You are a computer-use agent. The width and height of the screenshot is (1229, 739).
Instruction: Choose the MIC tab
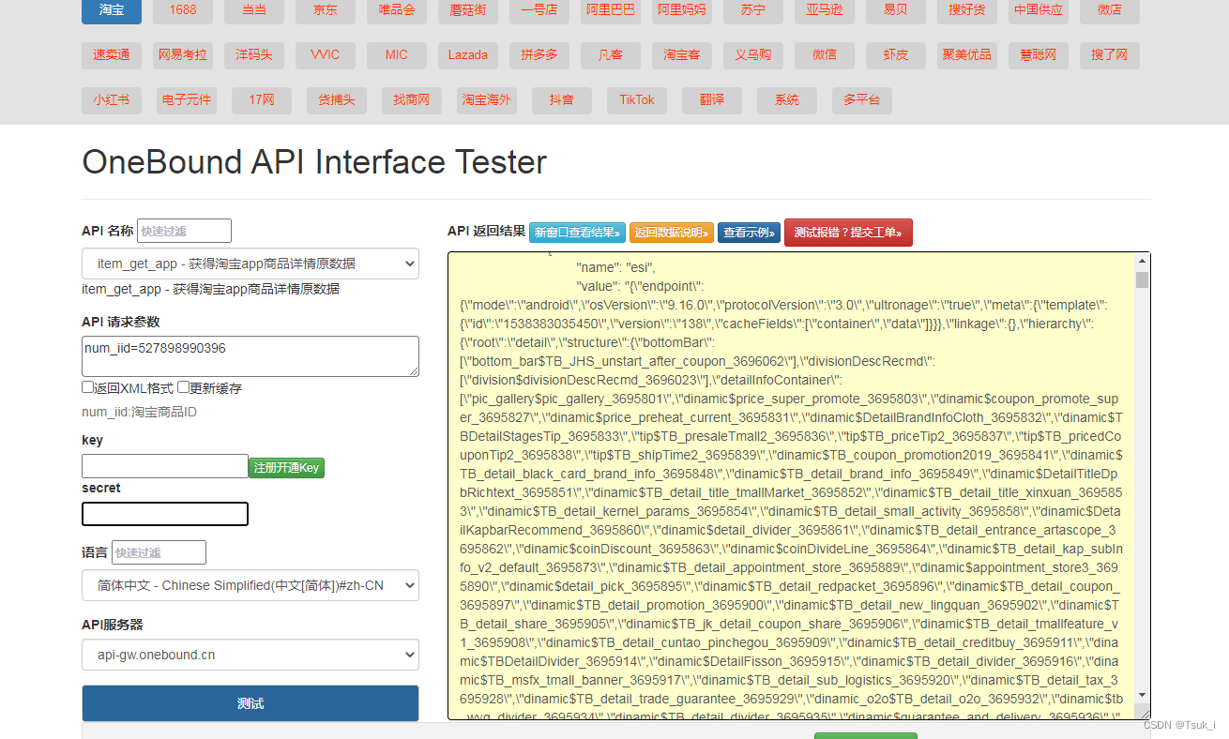click(x=397, y=55)
